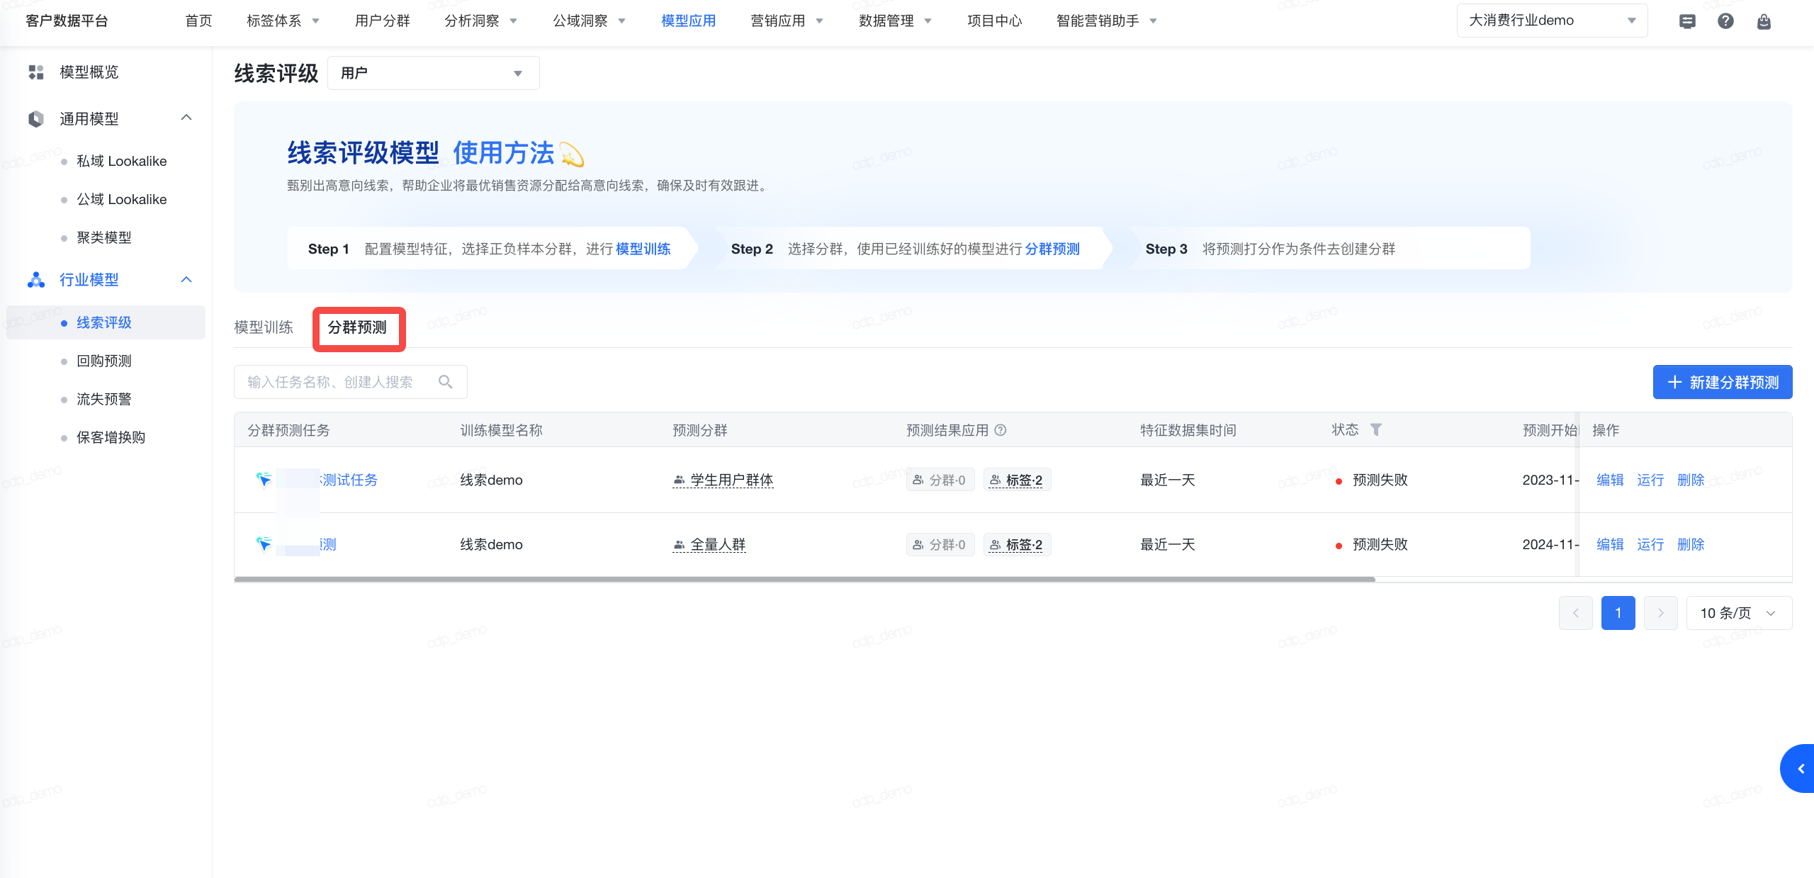Click the 通用模型 cube icon
1814x878 pixels.
click(36, 118)
